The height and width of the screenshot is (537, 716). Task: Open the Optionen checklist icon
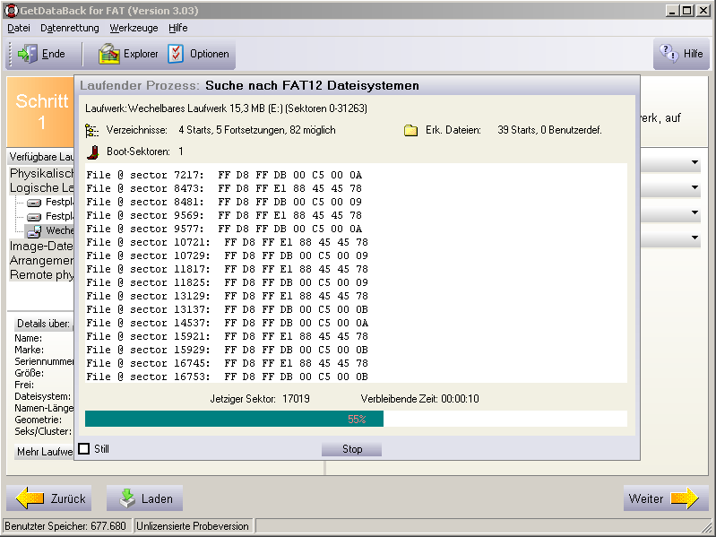176,54
